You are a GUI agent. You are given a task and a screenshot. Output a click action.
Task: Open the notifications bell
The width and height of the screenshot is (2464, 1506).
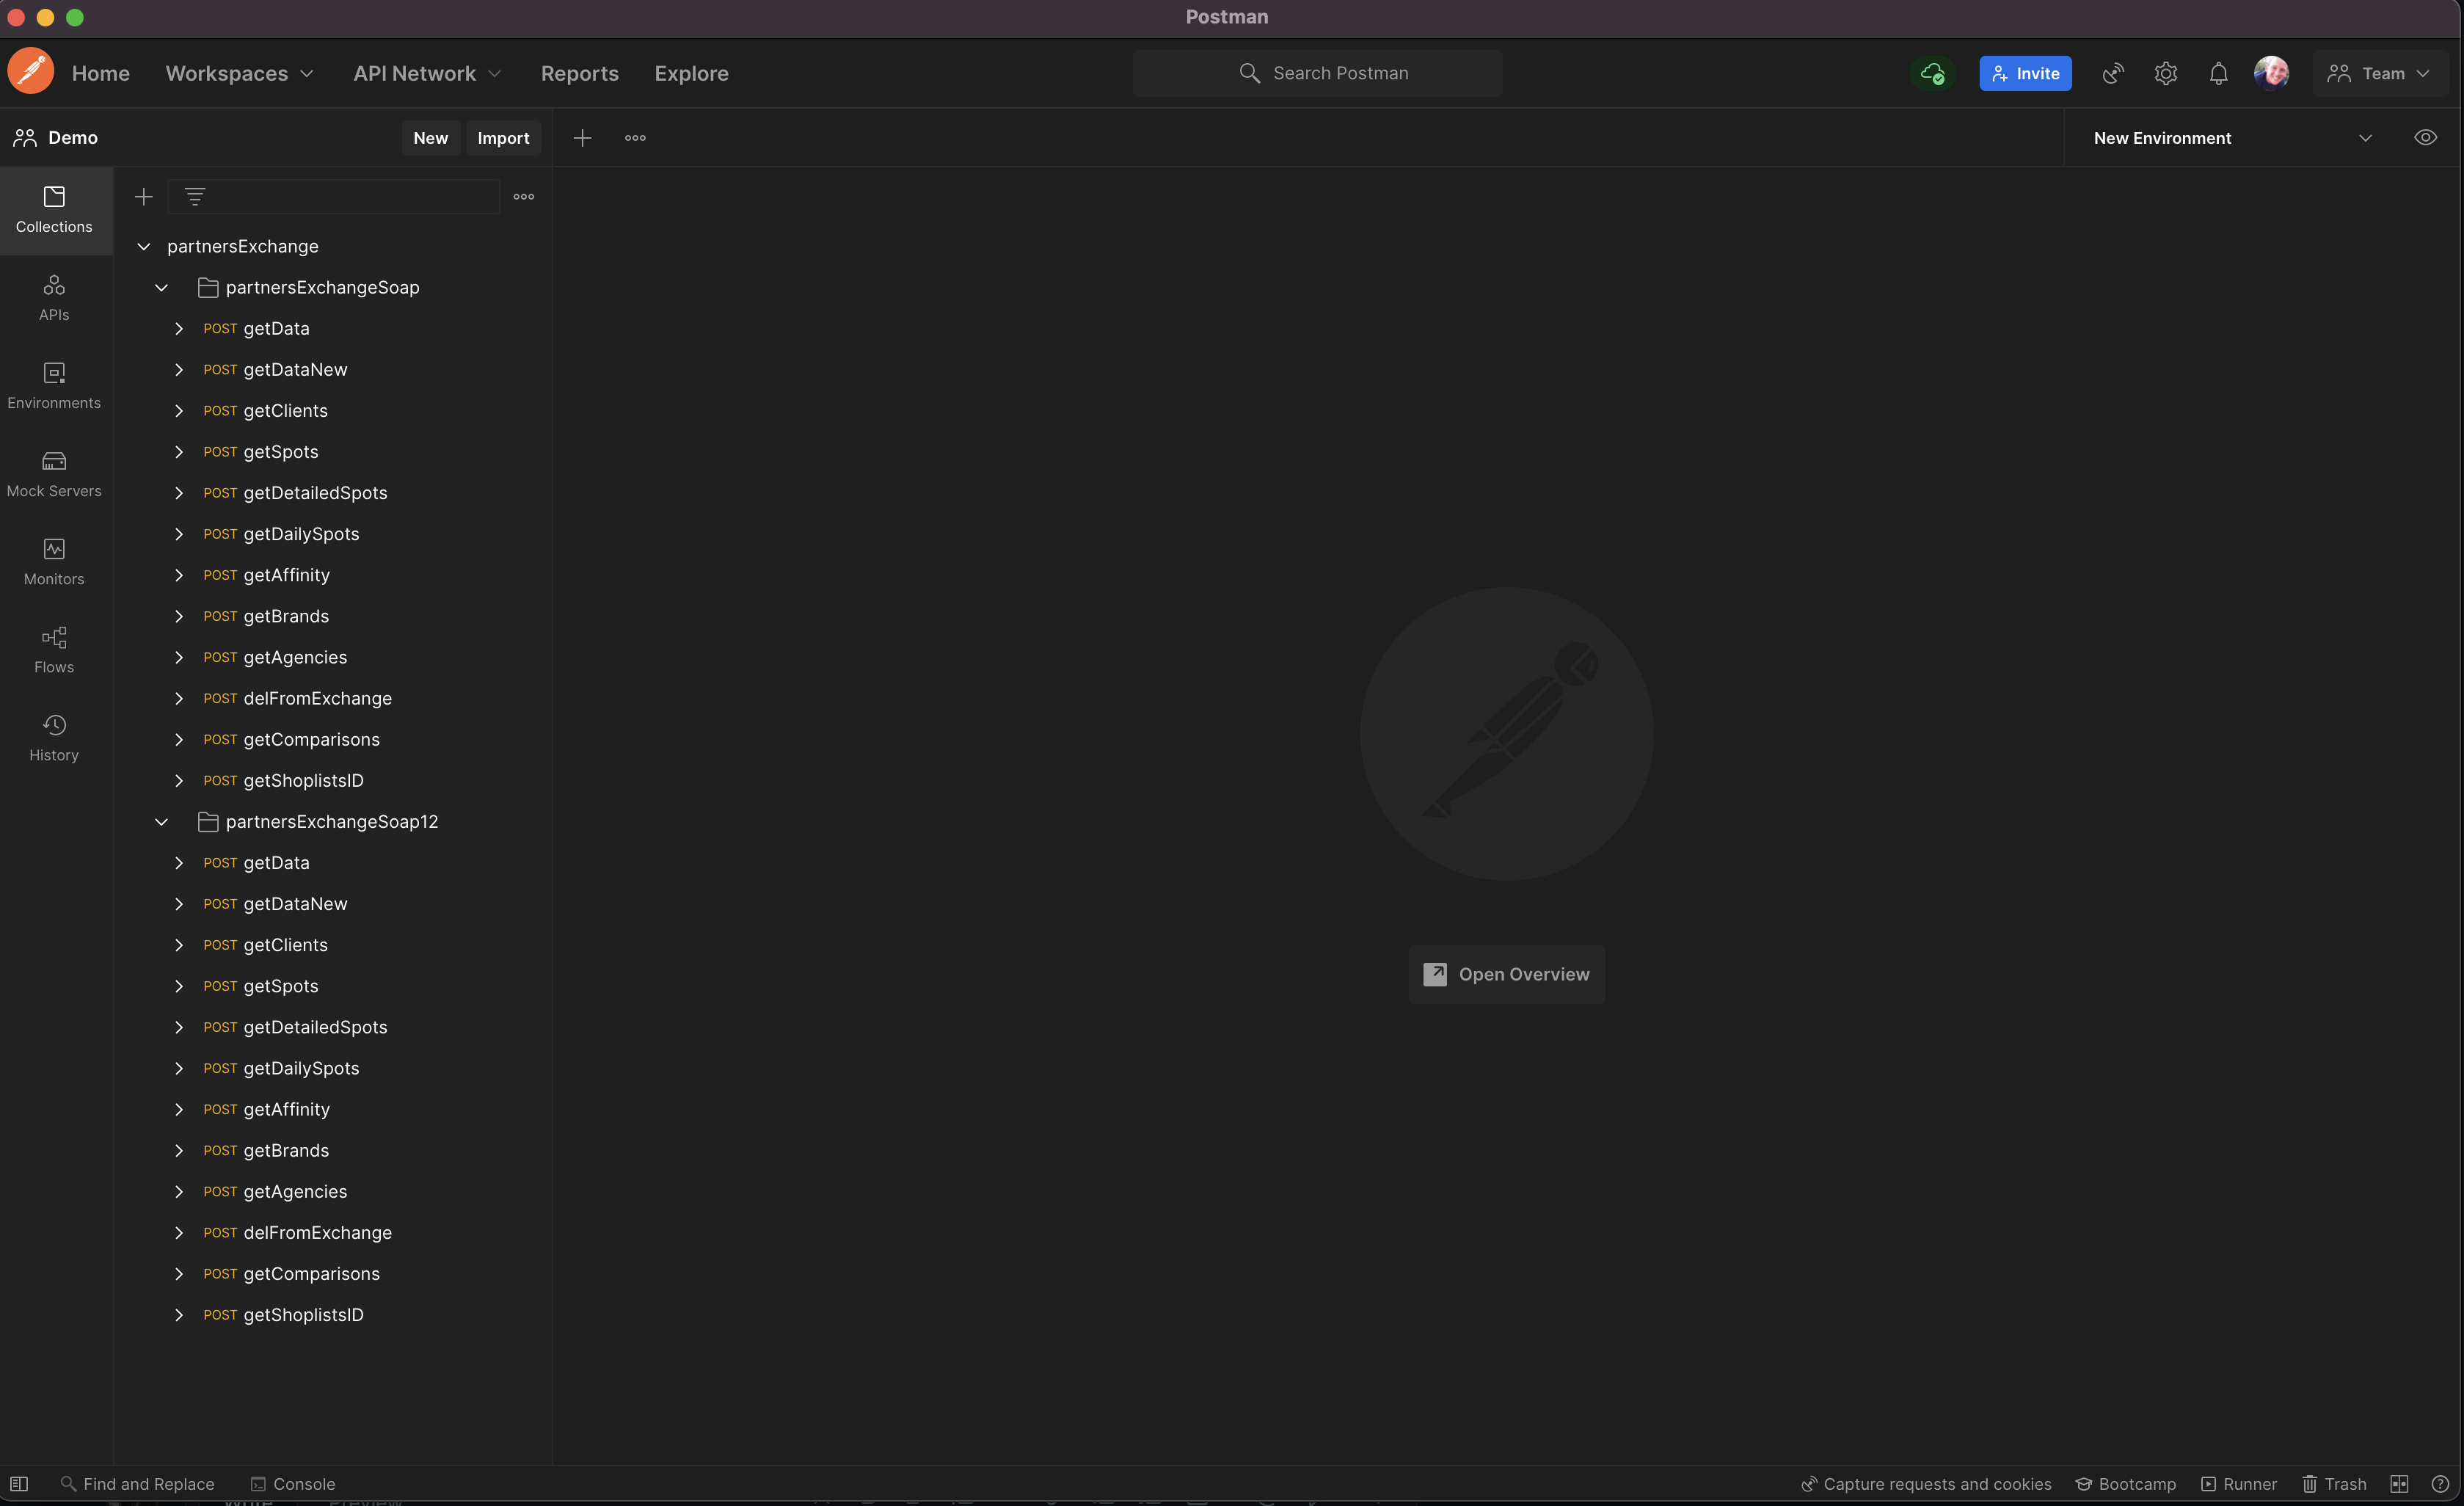pyautogui.click(x=2218, y=73)
